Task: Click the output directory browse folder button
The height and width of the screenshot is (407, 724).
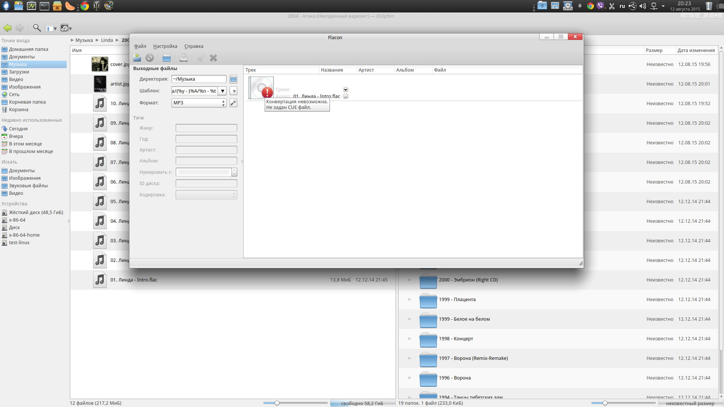Action: tap(233, 79)
